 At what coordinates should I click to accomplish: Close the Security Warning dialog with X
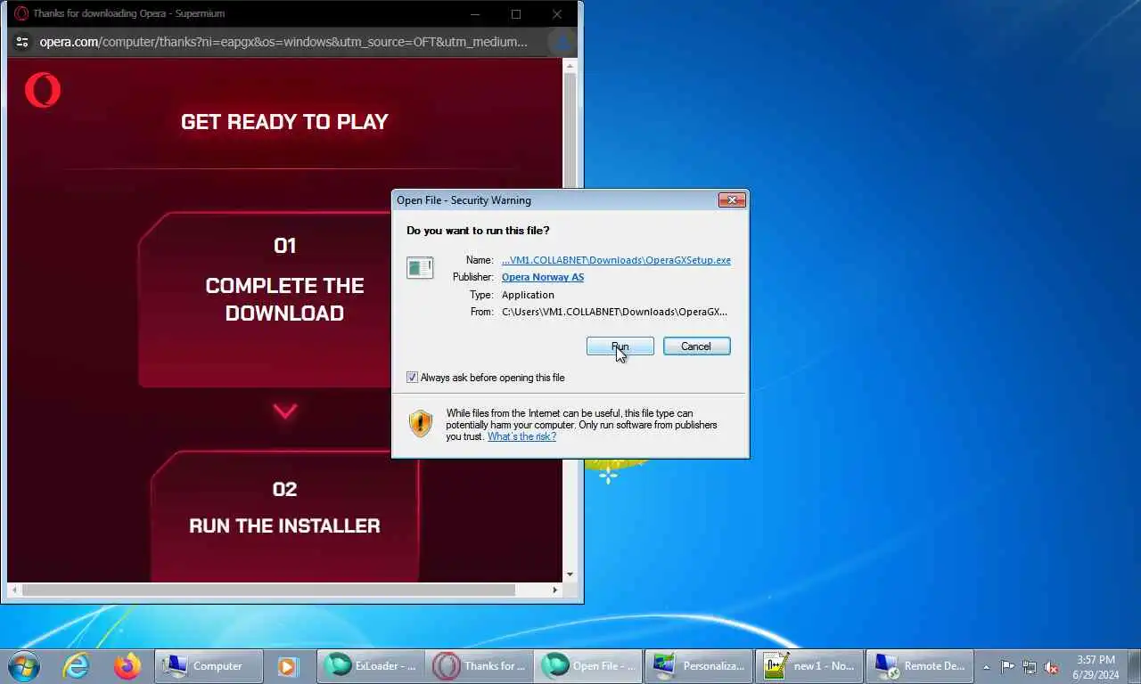pyautogui.click(x=732, y=200)
